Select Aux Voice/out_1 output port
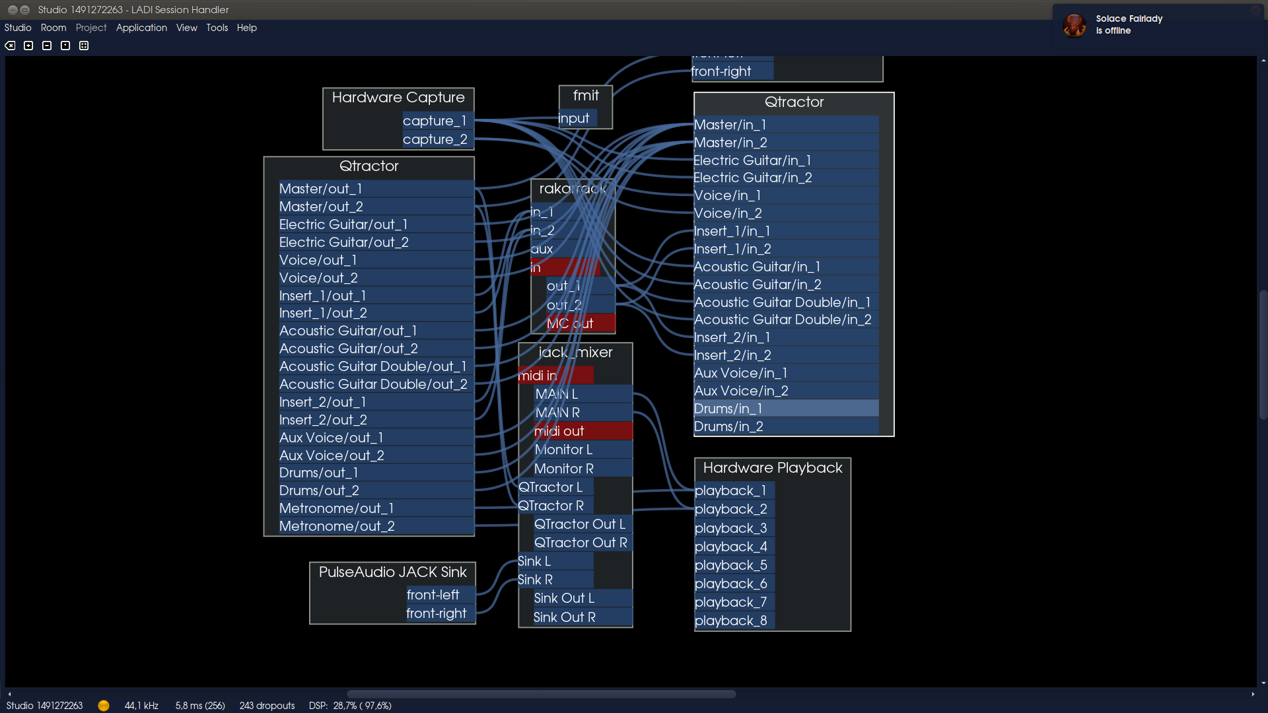The width and height of the screenshot is (1268, 713). click(x=376, y=438)
